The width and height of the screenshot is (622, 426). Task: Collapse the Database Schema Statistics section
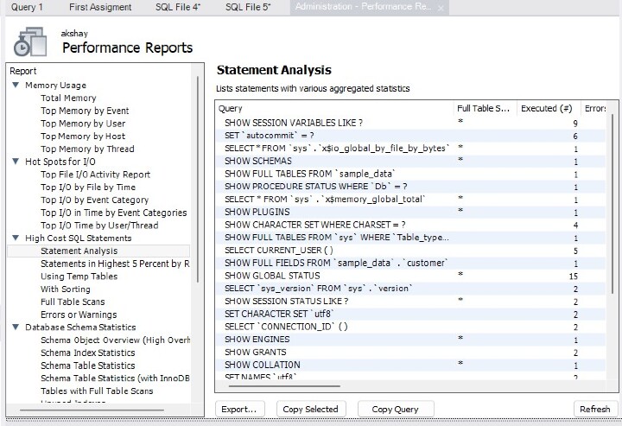point(16,327)
